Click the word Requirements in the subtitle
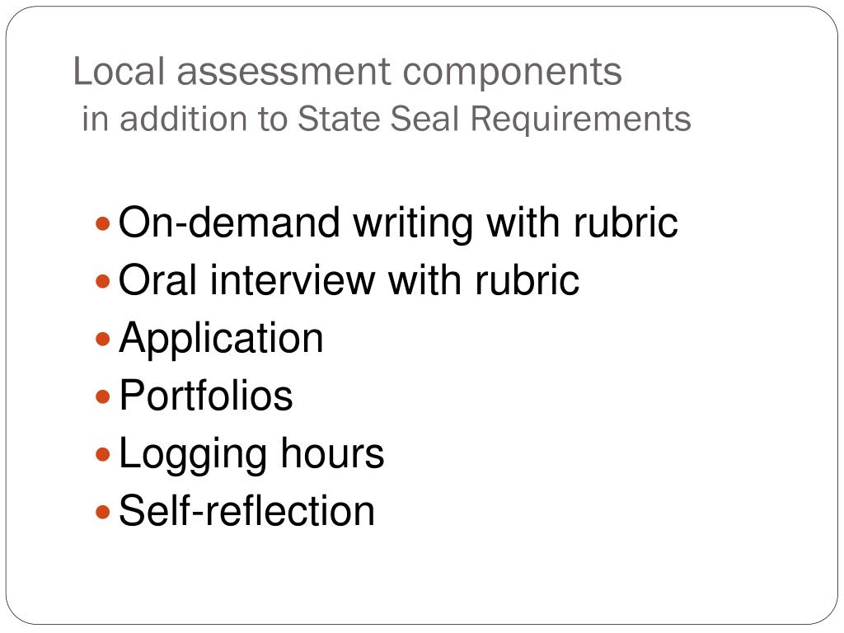 coord(581,120)
